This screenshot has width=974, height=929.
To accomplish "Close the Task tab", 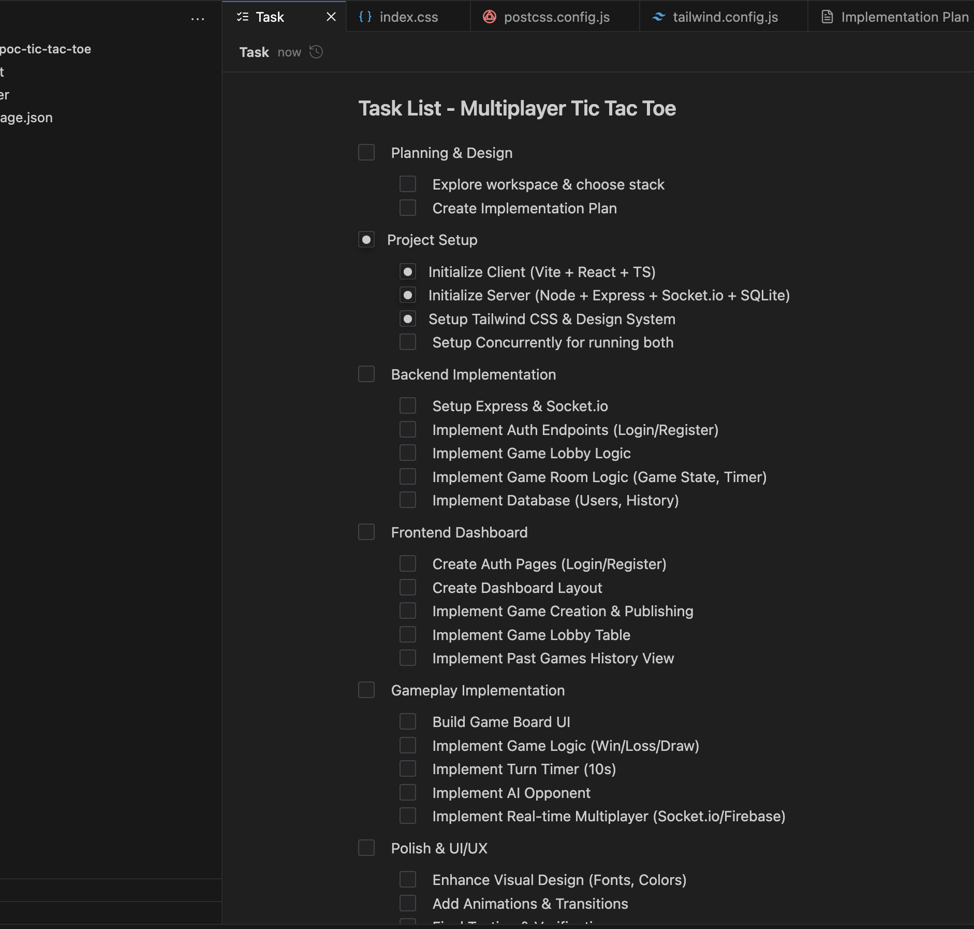I will click(x=331, y=17).
